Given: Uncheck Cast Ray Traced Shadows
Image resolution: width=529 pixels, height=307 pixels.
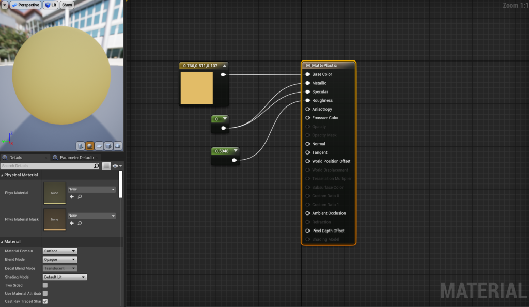Looking at the screenshot, I should 45,301.
